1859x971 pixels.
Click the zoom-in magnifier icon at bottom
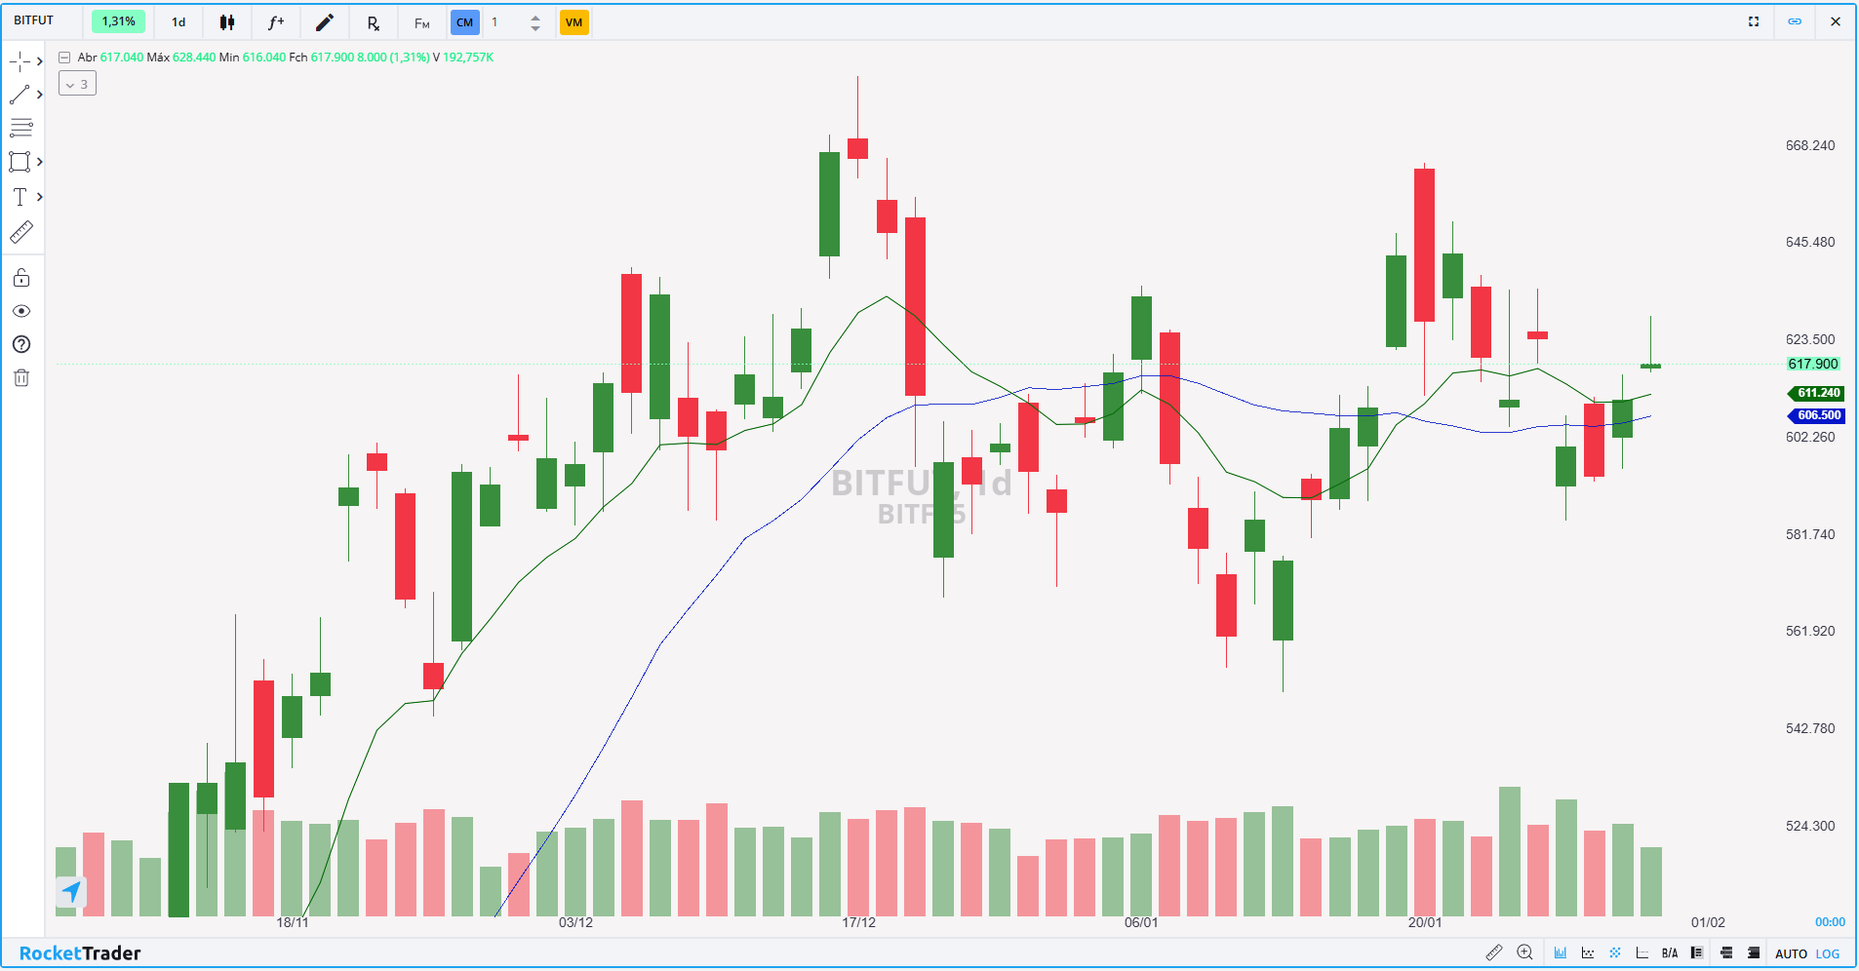pos(1525,952)
